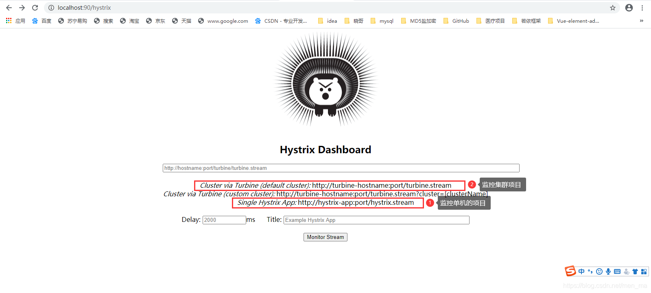Open the www.google.com bookmark
651x293 pixels.
point(223,21)
